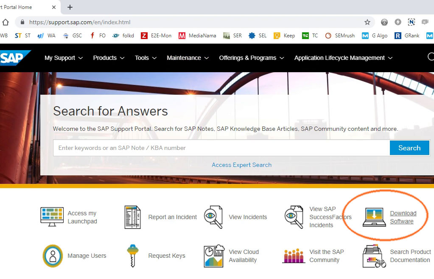
Task: Open the SEL bookmark
Action: click(x=258, y=36)
